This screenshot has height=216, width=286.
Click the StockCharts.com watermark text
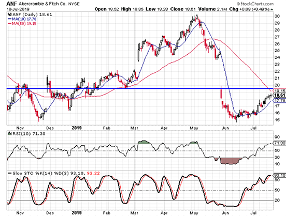[255, 4]
